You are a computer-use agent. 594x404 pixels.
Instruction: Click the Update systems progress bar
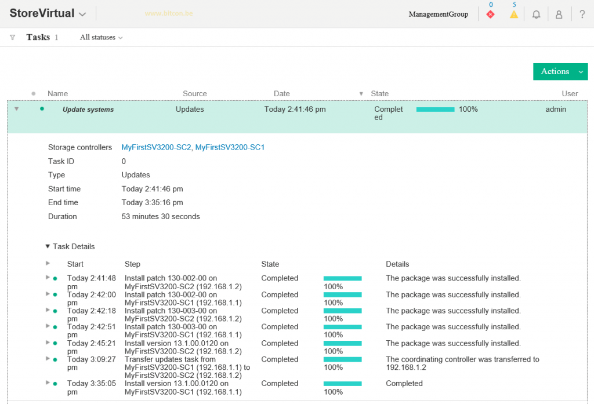[x=435, y=110]
